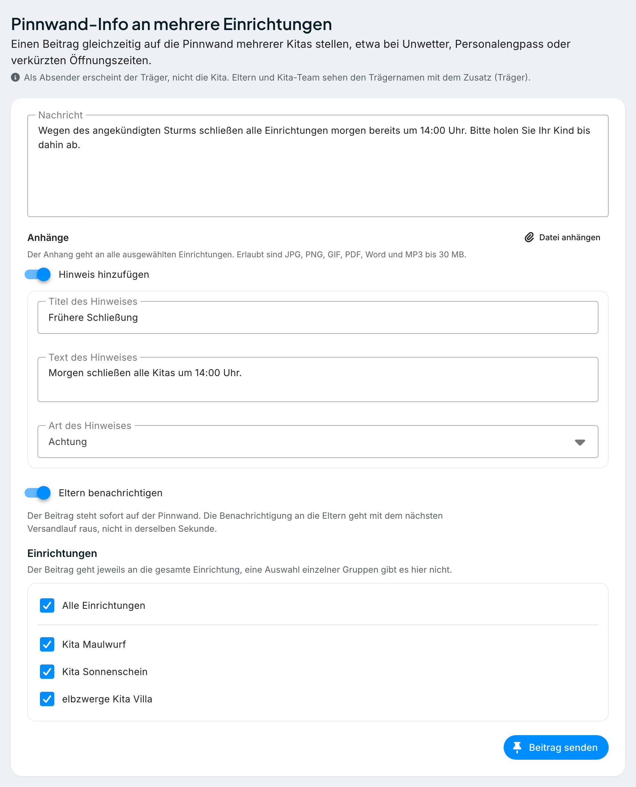This screenshot has width=636, height=787.
Task: Click the Titel des Hinweises field
Action: pyautogui.click(x=318, y=317)
